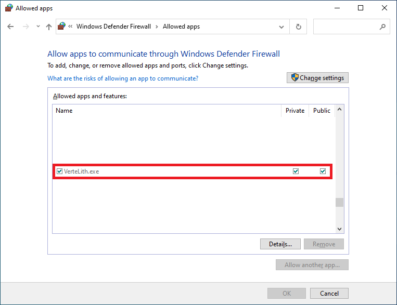Sort by the Name column header
397x305 pixels.
pyautogui.click(x=167, y=111)
